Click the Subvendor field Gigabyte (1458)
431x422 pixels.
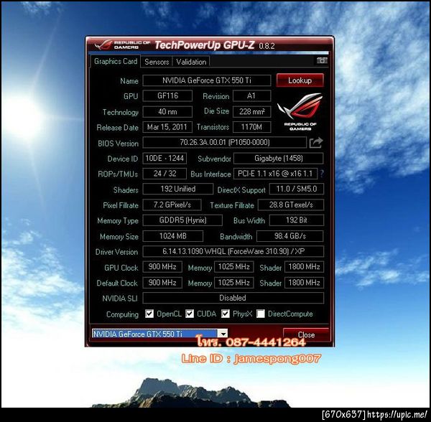[279, 158]
